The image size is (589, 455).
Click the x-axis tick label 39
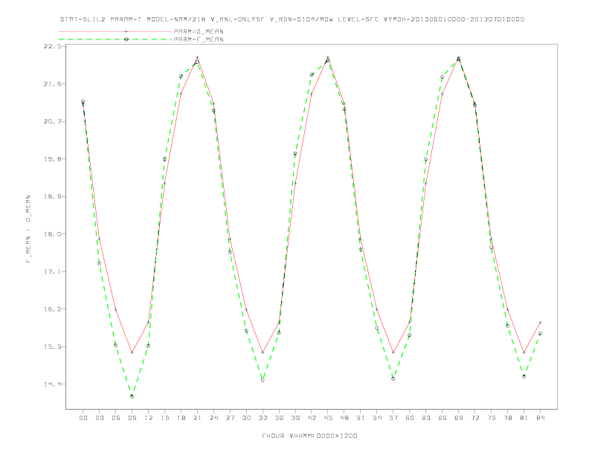pos(295,418)
